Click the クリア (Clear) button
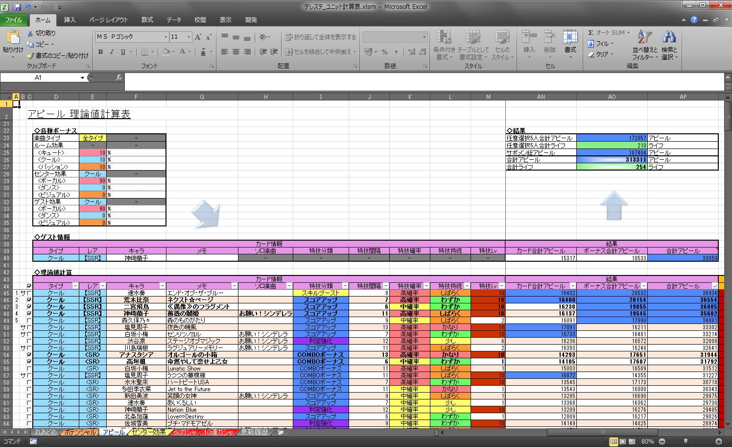This screenshot has width=732, height=447. tap(600, 54)
